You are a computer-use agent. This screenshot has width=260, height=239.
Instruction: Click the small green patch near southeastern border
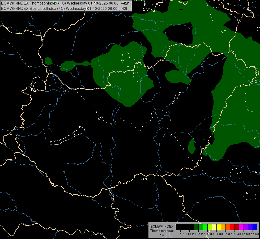point(192,146)
